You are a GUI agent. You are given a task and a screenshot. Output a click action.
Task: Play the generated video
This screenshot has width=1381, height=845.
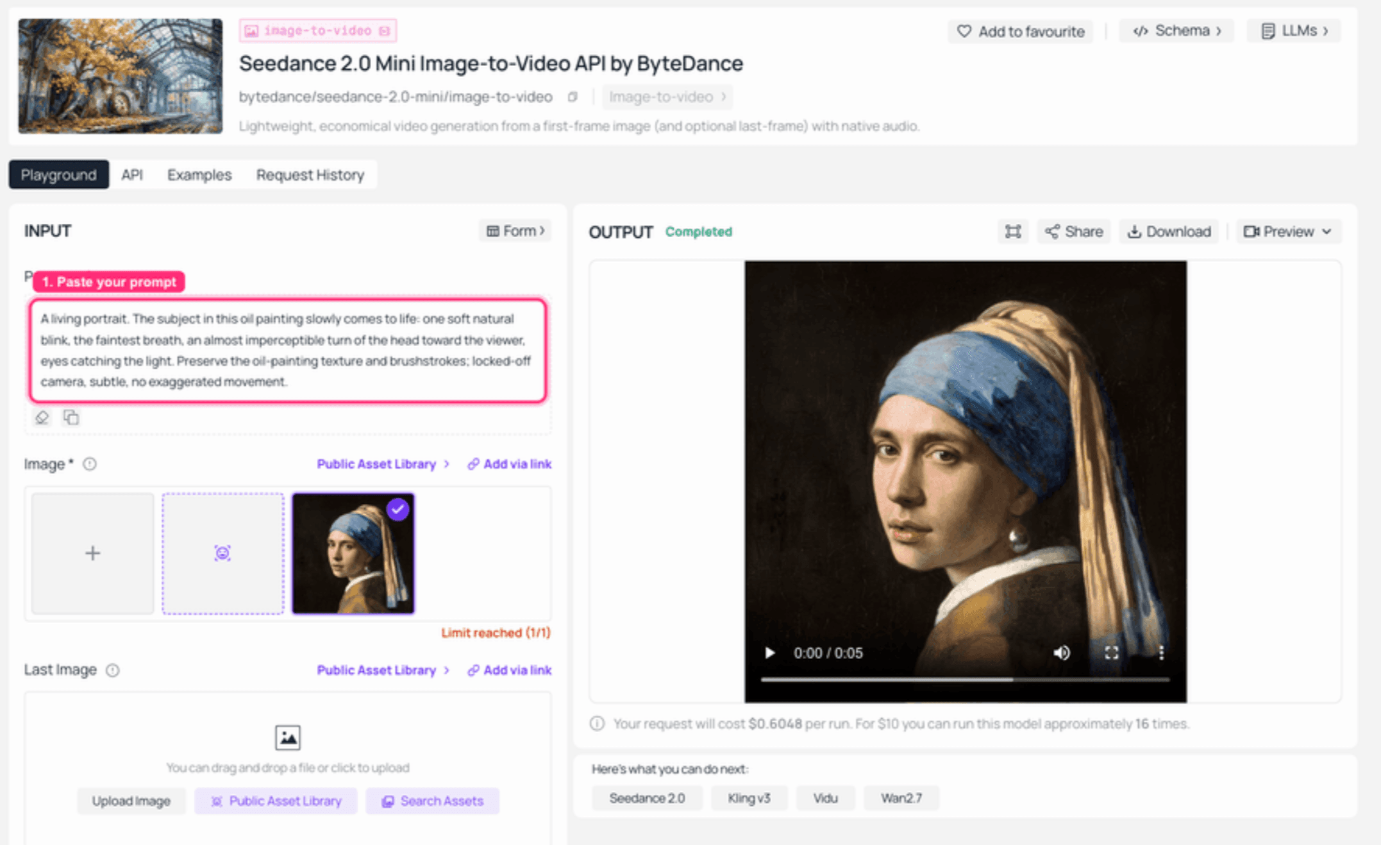769,653
